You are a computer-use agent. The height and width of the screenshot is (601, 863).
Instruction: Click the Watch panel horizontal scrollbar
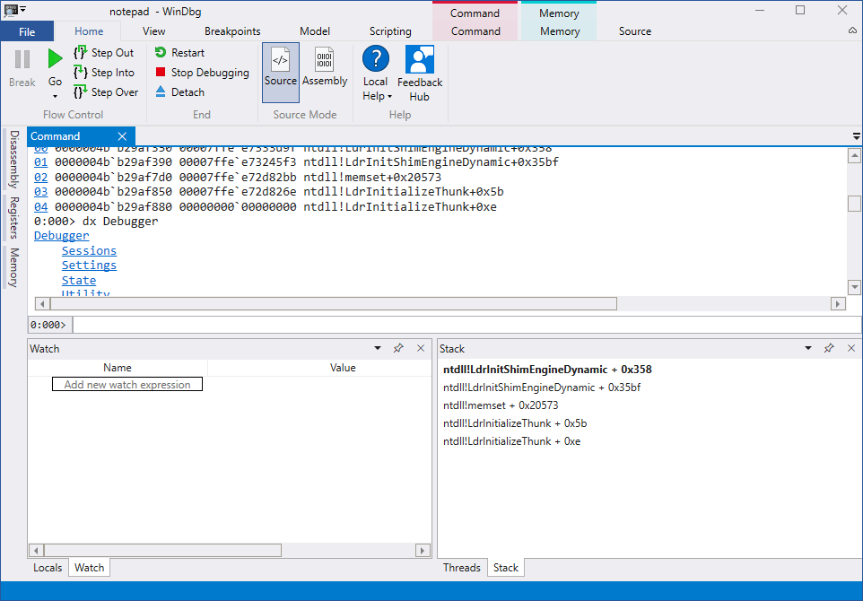[163, 551]
